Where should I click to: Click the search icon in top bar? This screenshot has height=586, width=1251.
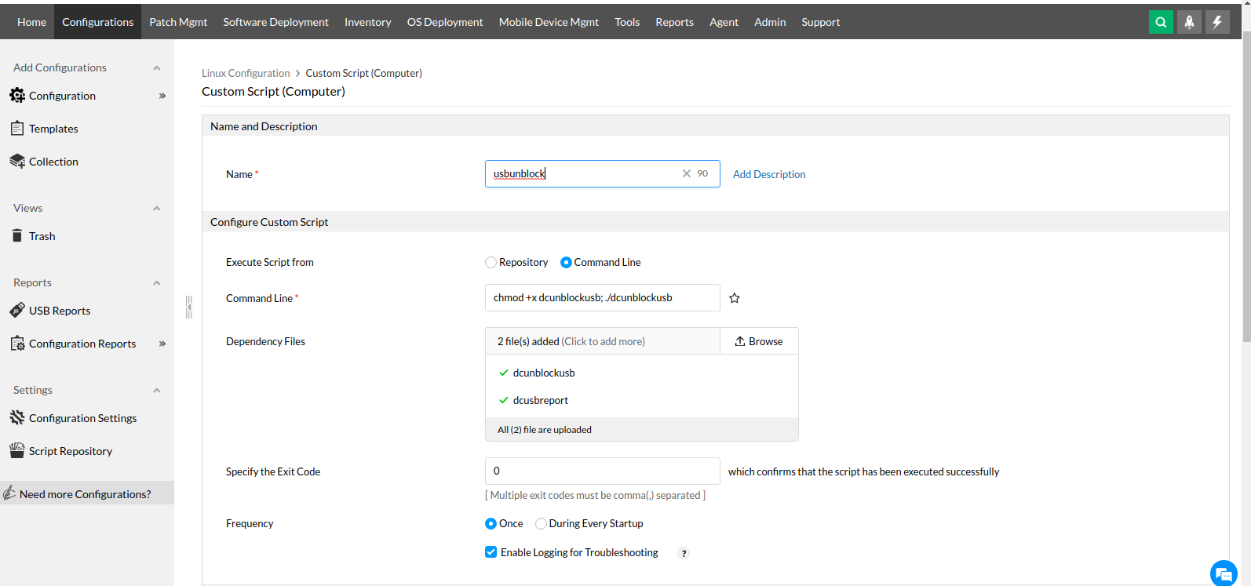[1161, 22]
